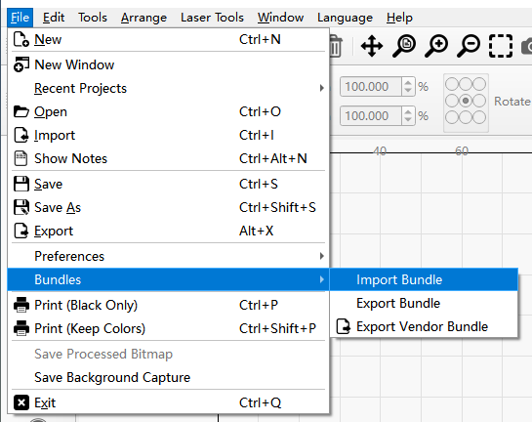Expand the Preferences submenu arrow
532x422 pixels.
tap(322, 256)
